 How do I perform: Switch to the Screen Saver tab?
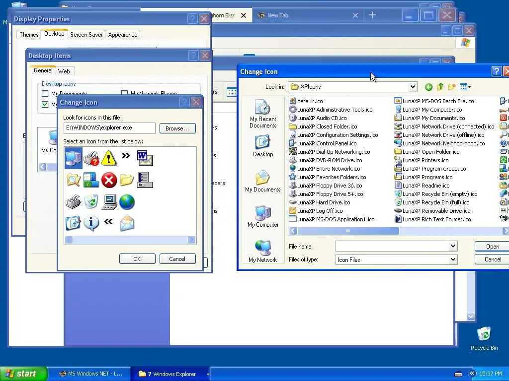pyautogui.click(x=86, y=35)
